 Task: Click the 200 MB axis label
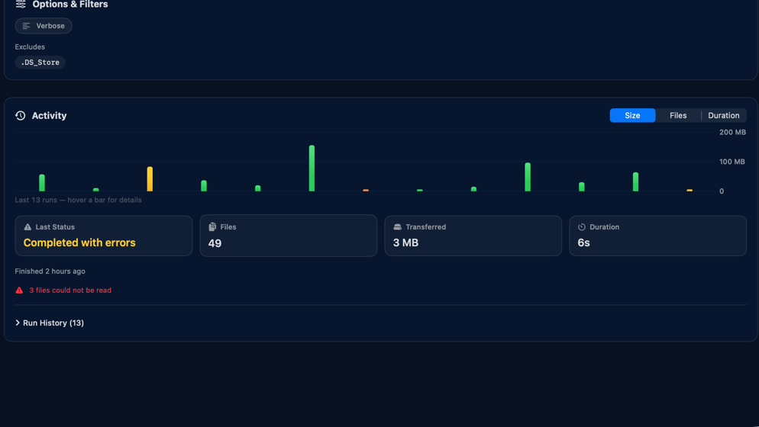(x=732, y=132)
